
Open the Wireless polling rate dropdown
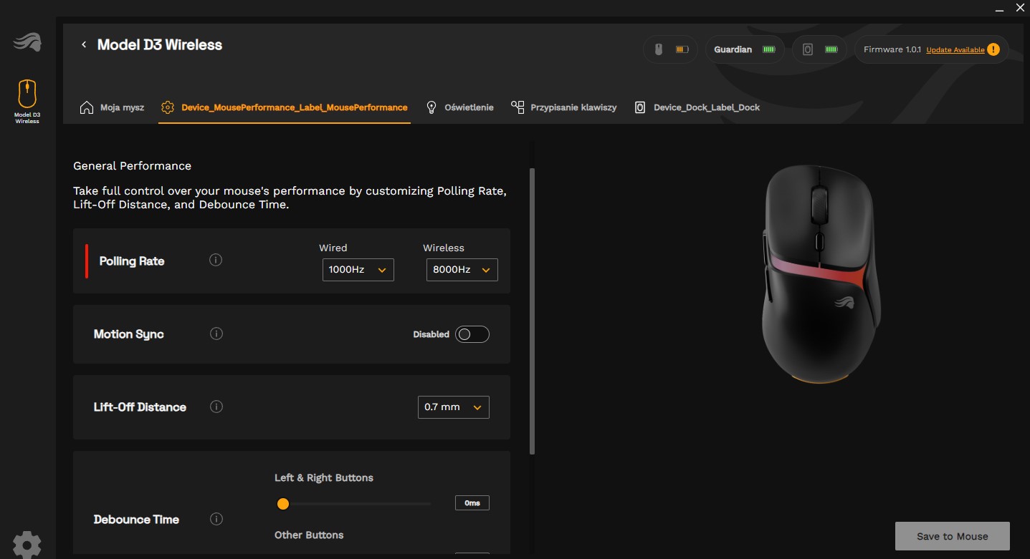[462, 270]
